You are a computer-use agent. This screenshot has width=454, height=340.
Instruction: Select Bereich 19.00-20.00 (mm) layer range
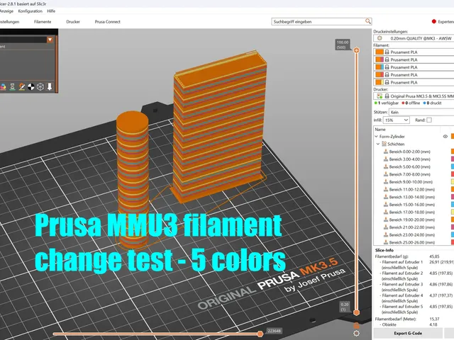click(x=411, y=220)
